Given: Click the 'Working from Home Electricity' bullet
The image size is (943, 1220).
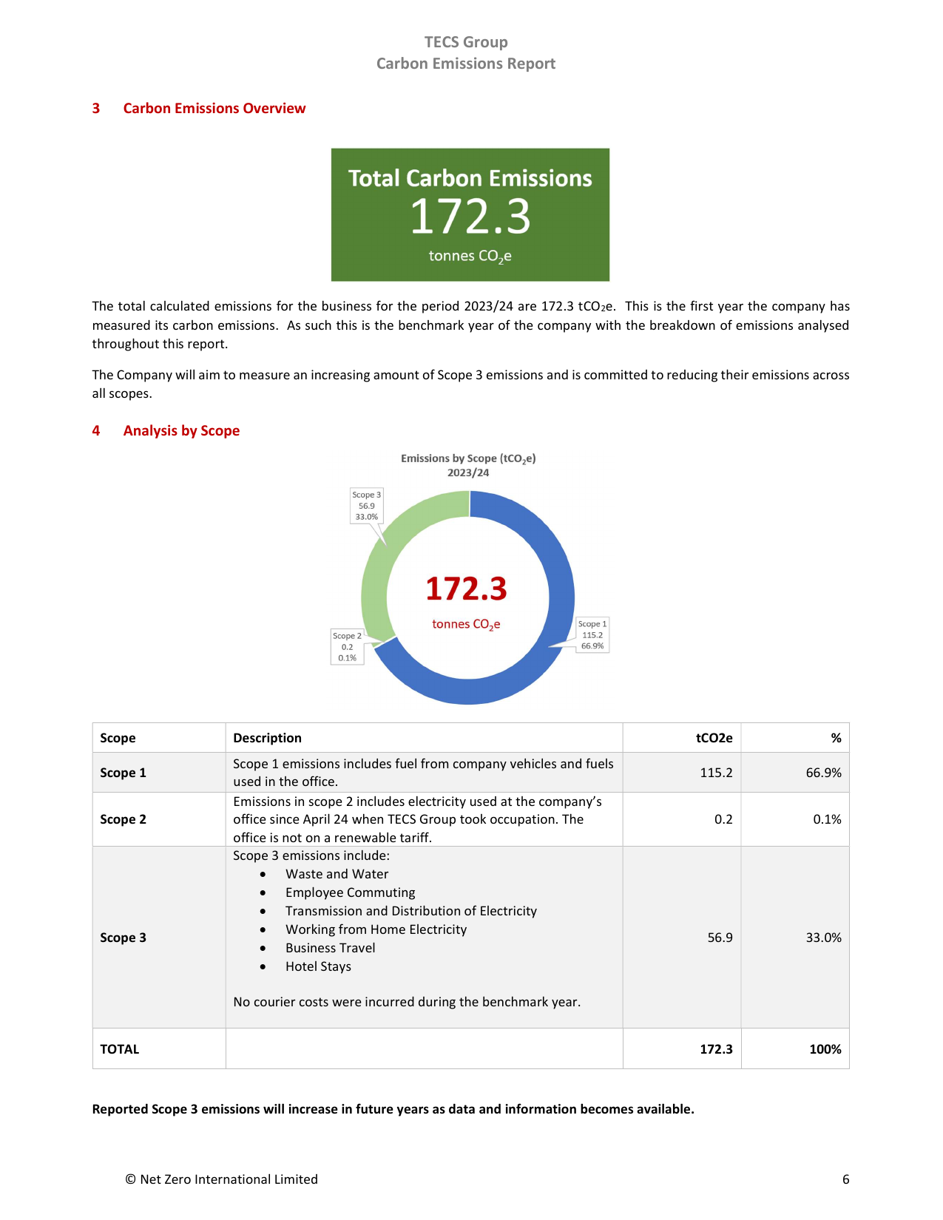Looking at the screenshot, I should [x=376, y=929].
